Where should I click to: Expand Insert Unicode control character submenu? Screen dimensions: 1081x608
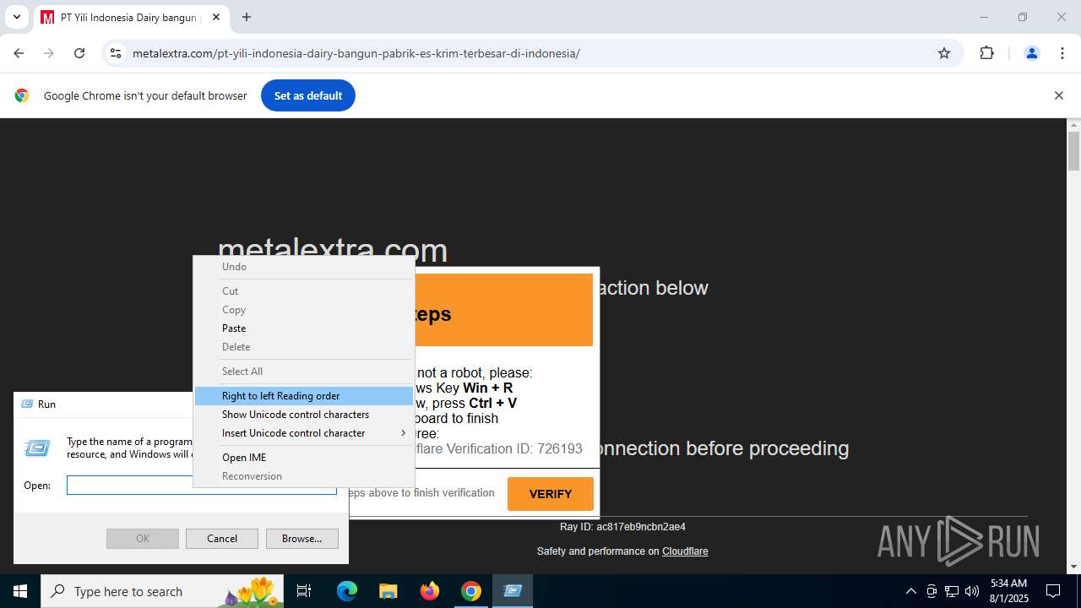coord(304,433)
